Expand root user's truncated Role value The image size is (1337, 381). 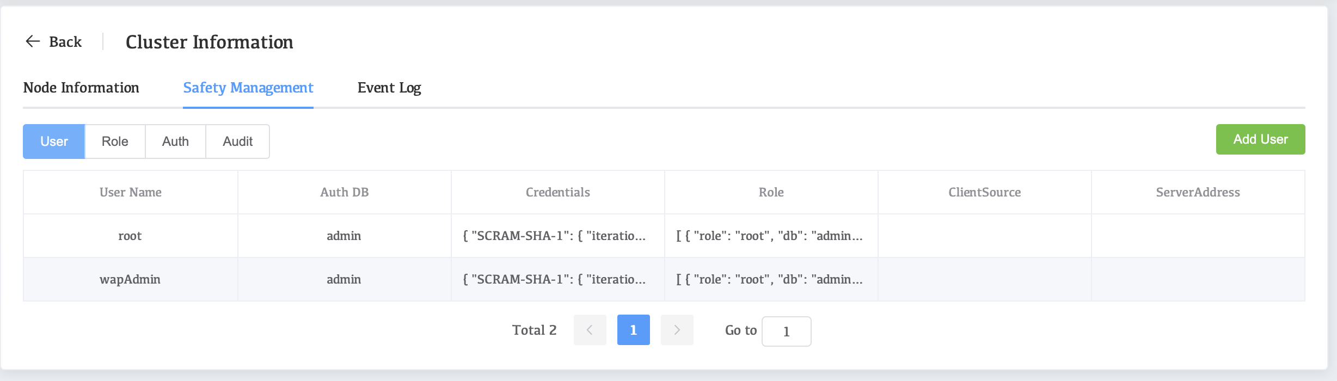click(x=769, y=236)
